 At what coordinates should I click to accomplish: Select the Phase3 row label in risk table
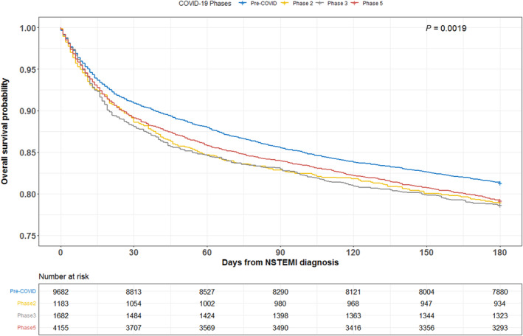coord(27,317)
